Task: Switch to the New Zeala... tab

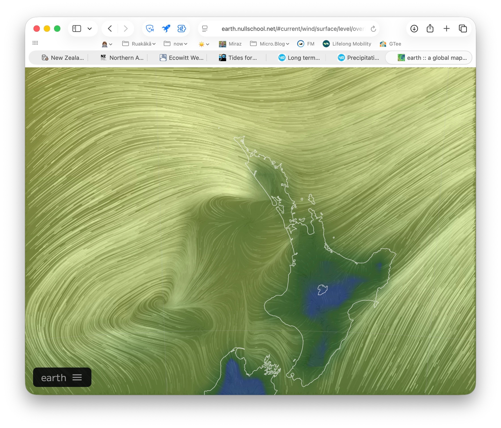Action: [x=63, y=58]
